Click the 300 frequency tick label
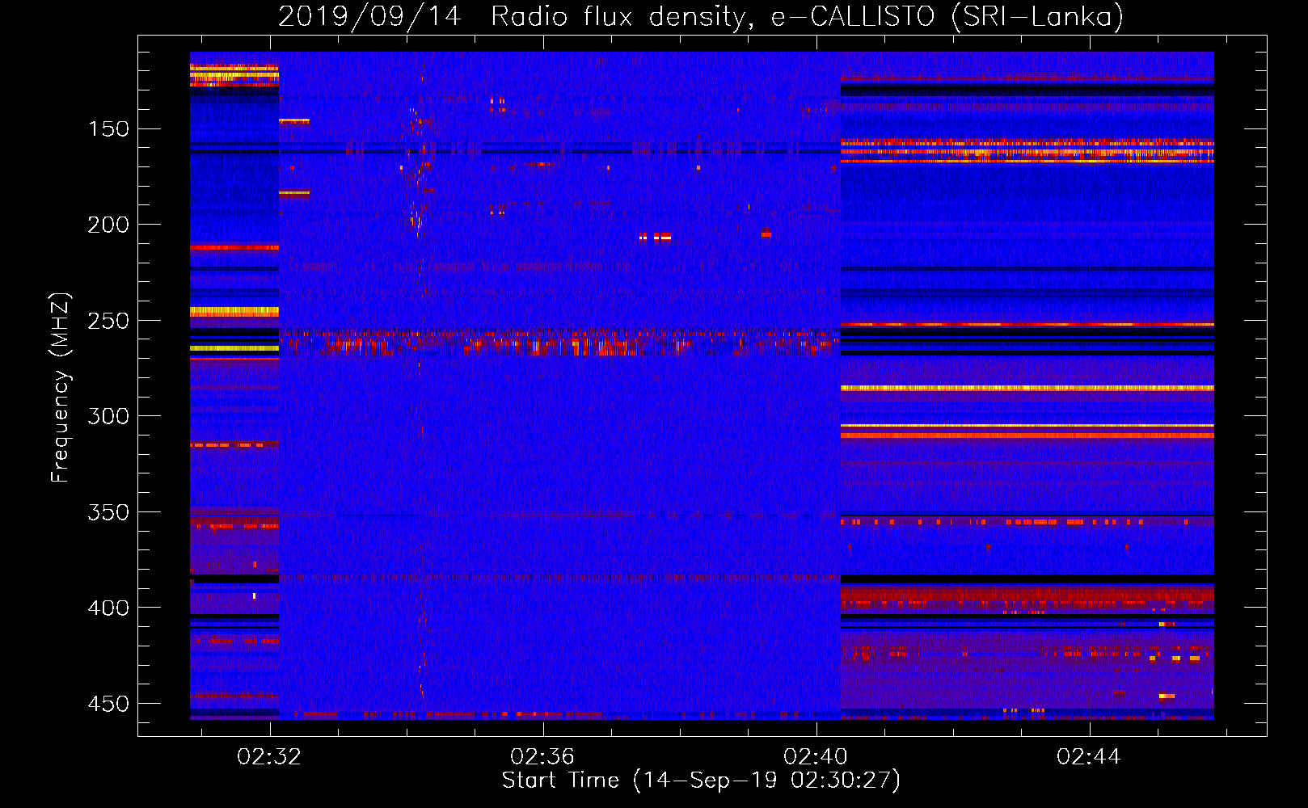Screen dimensions: 1308x808 click(x=108, y=416)
